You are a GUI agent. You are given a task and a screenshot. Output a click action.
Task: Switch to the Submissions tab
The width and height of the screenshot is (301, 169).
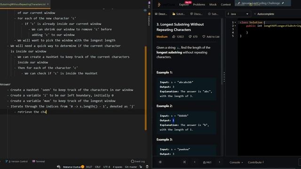click(213, 14)
